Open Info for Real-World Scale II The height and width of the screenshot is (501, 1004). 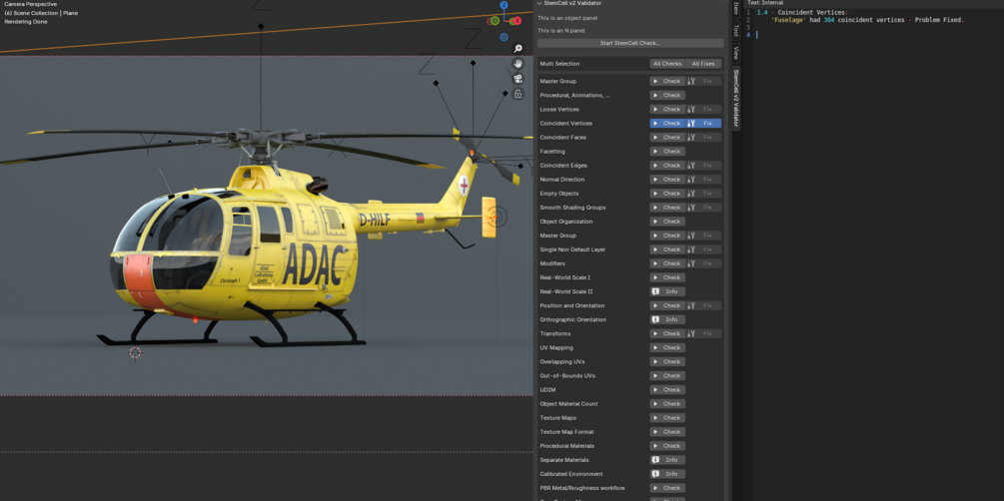coord(667,291)
